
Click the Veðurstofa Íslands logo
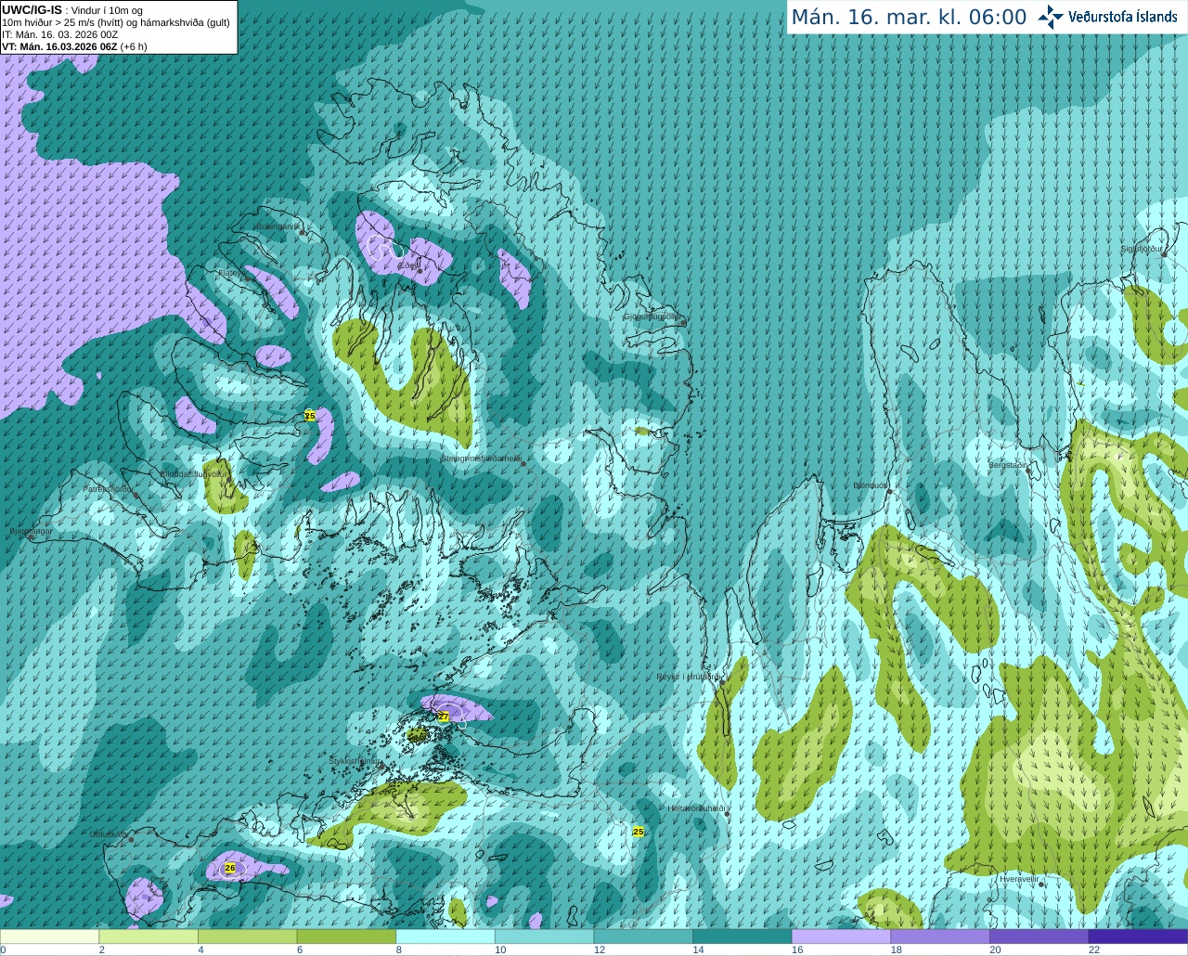tap(1107, 17)
